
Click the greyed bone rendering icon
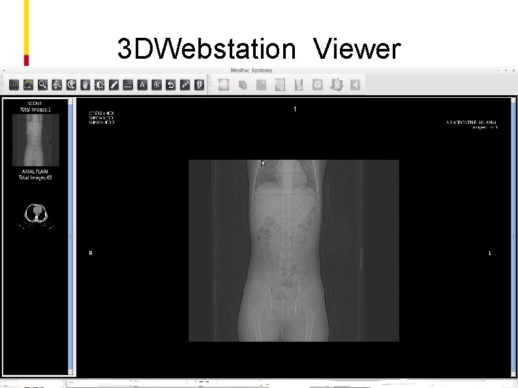299,85
